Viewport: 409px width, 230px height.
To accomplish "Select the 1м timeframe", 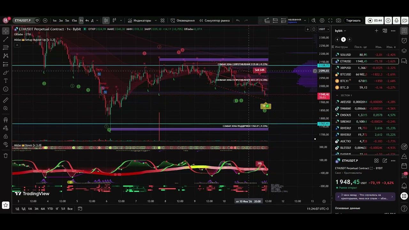I will [x=55, y=20].
